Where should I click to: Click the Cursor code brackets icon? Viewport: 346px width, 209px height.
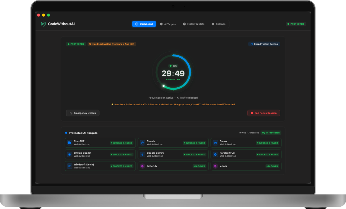click(215, 143)
